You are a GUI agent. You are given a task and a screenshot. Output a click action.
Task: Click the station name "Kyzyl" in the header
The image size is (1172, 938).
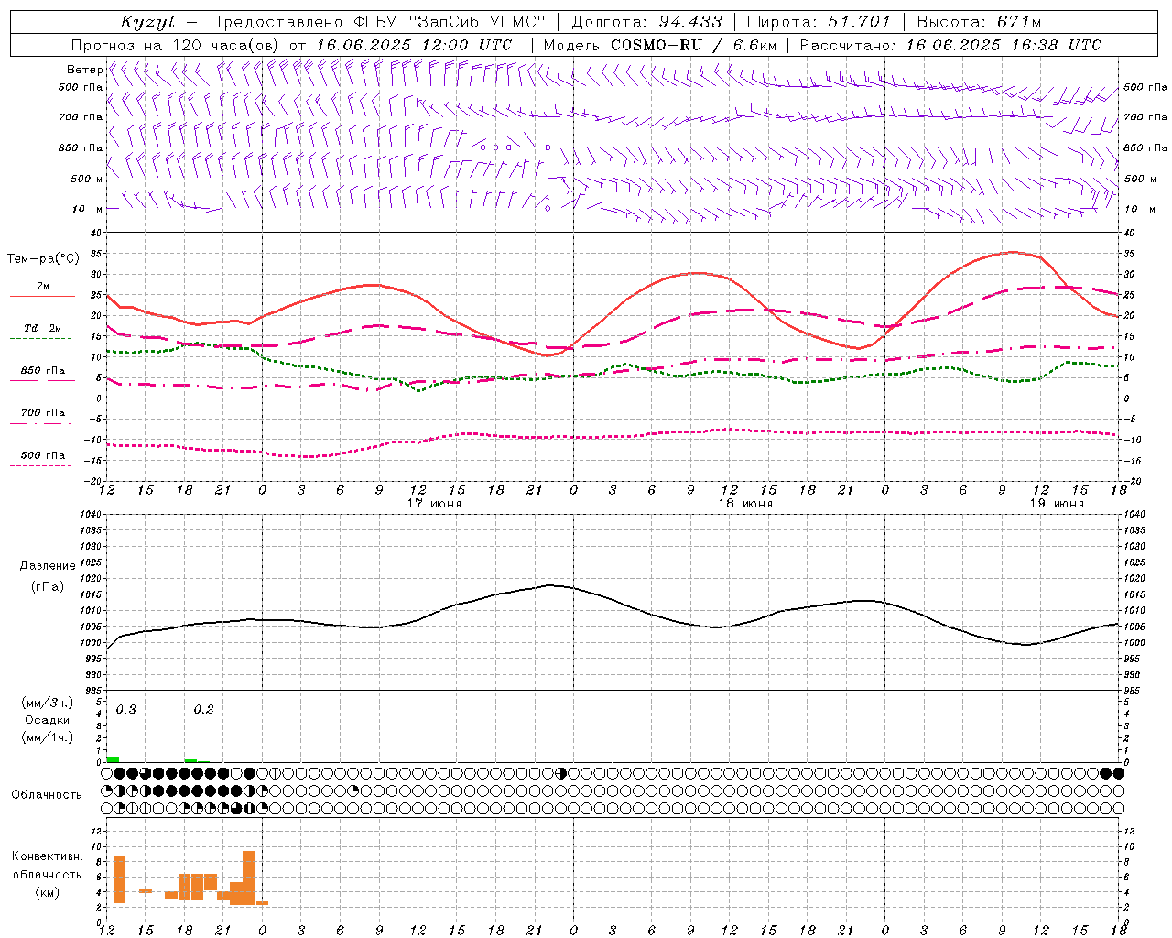pos(146,22)
